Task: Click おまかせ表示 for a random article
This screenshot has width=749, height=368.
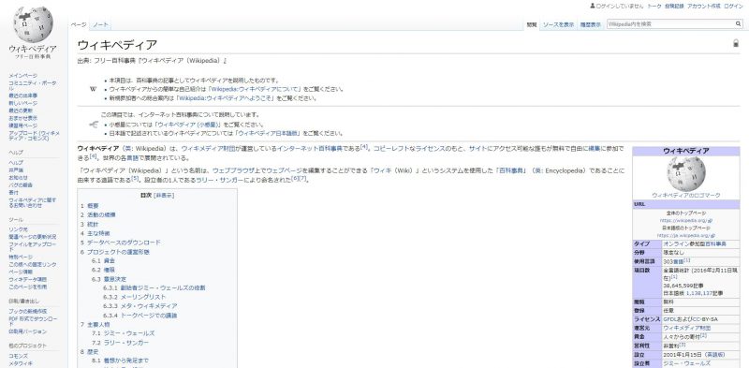Action: click(22, 118)
